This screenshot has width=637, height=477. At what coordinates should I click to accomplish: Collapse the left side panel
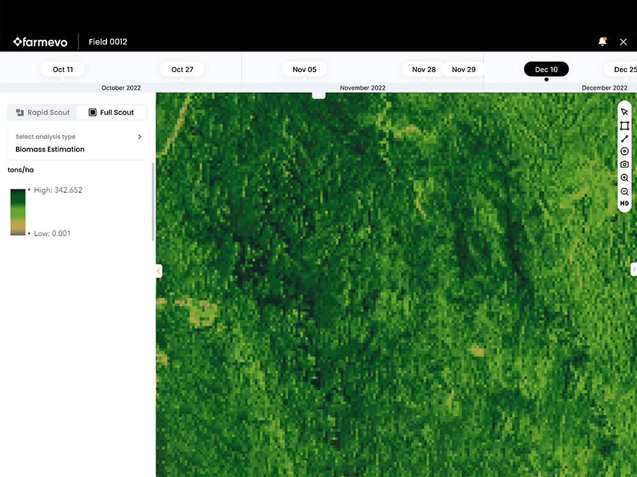tap(159, 271)
